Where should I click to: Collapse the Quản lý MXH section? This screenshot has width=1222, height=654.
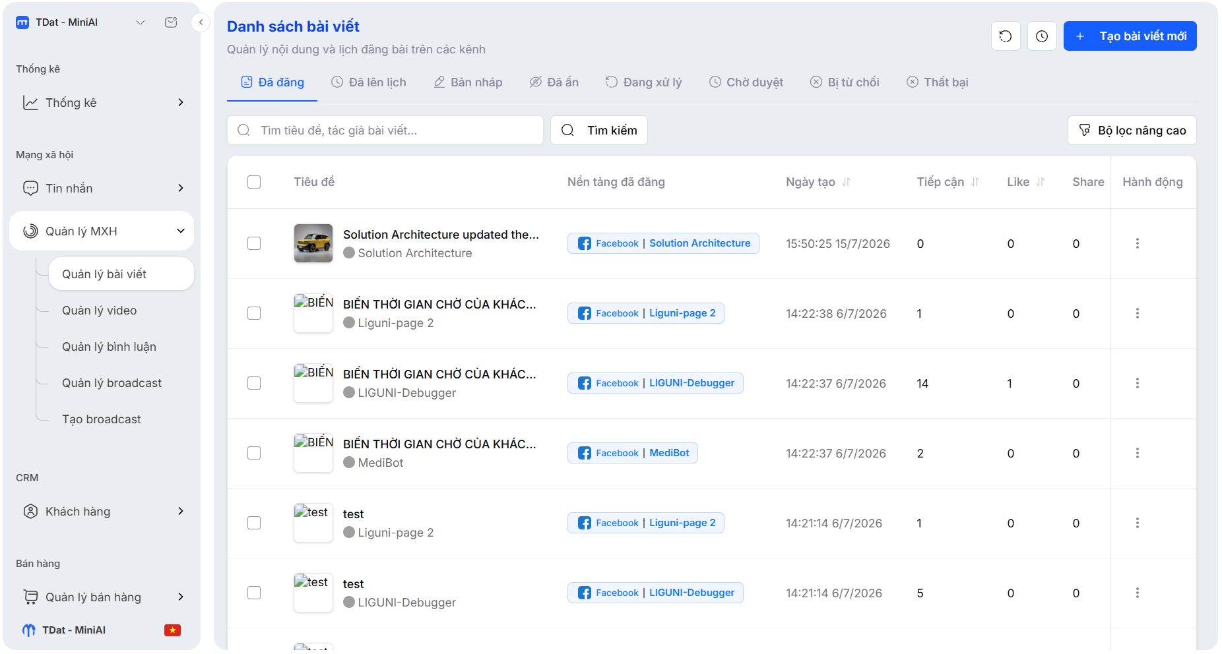[x=102, y=231]
